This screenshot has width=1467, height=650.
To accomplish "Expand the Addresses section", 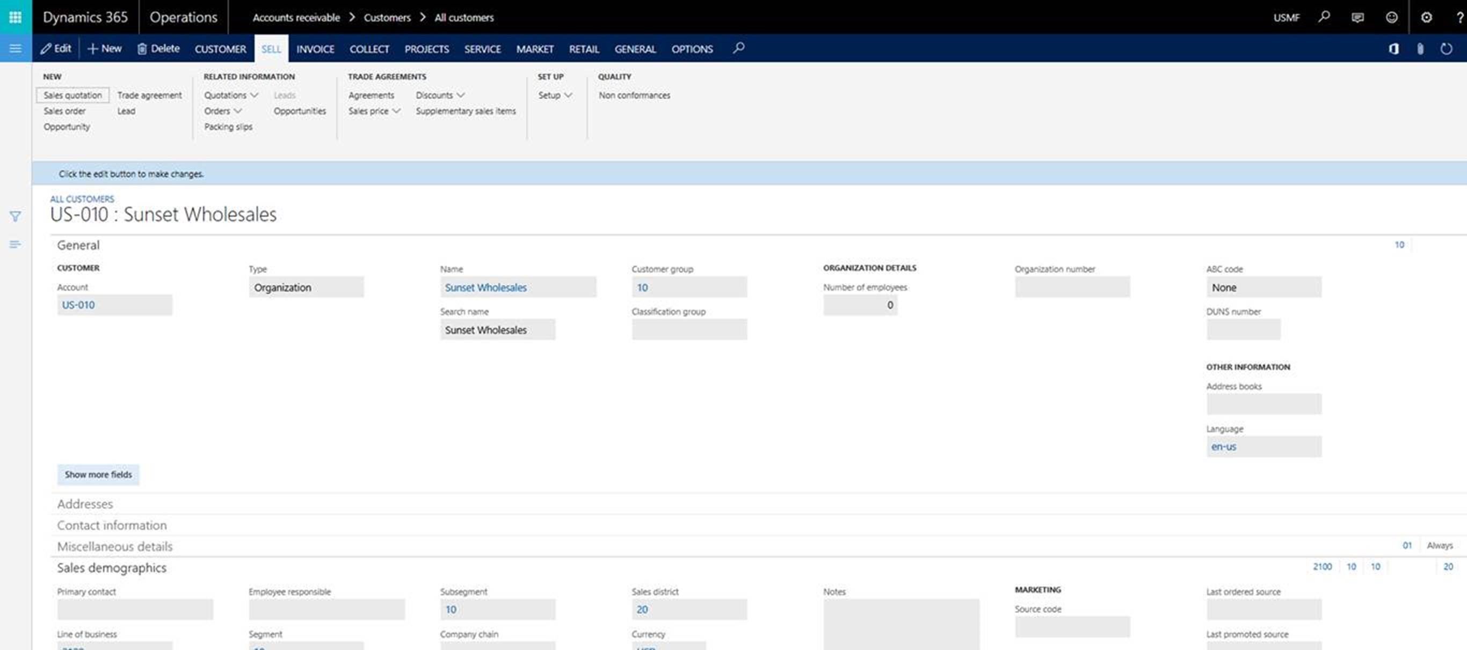I will coord(85,504).
